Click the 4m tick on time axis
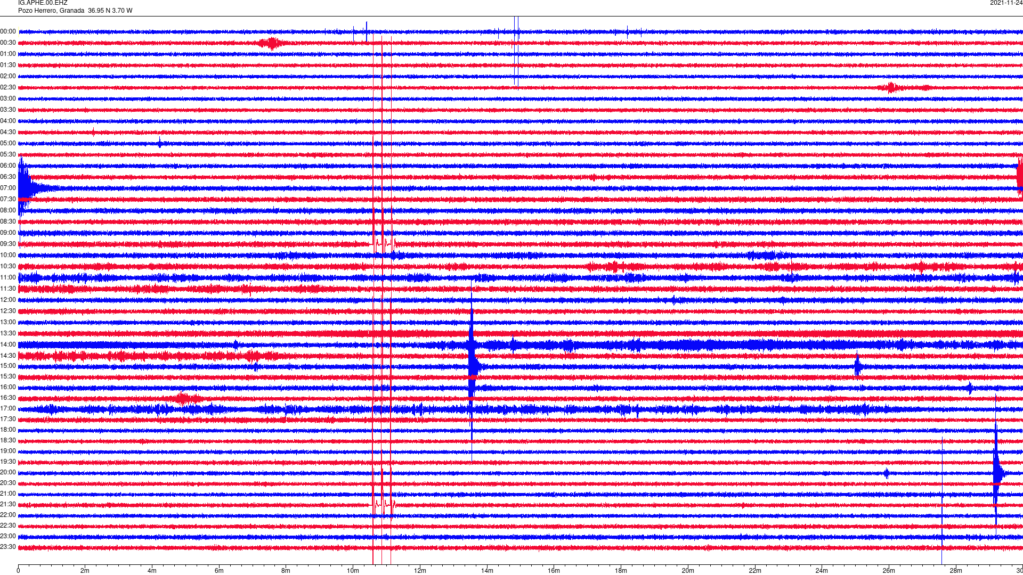This screenshot has width=1023, height=575. click(152, 571)
